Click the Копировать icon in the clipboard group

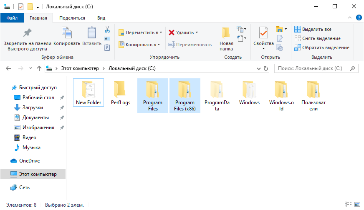[67, 32]
